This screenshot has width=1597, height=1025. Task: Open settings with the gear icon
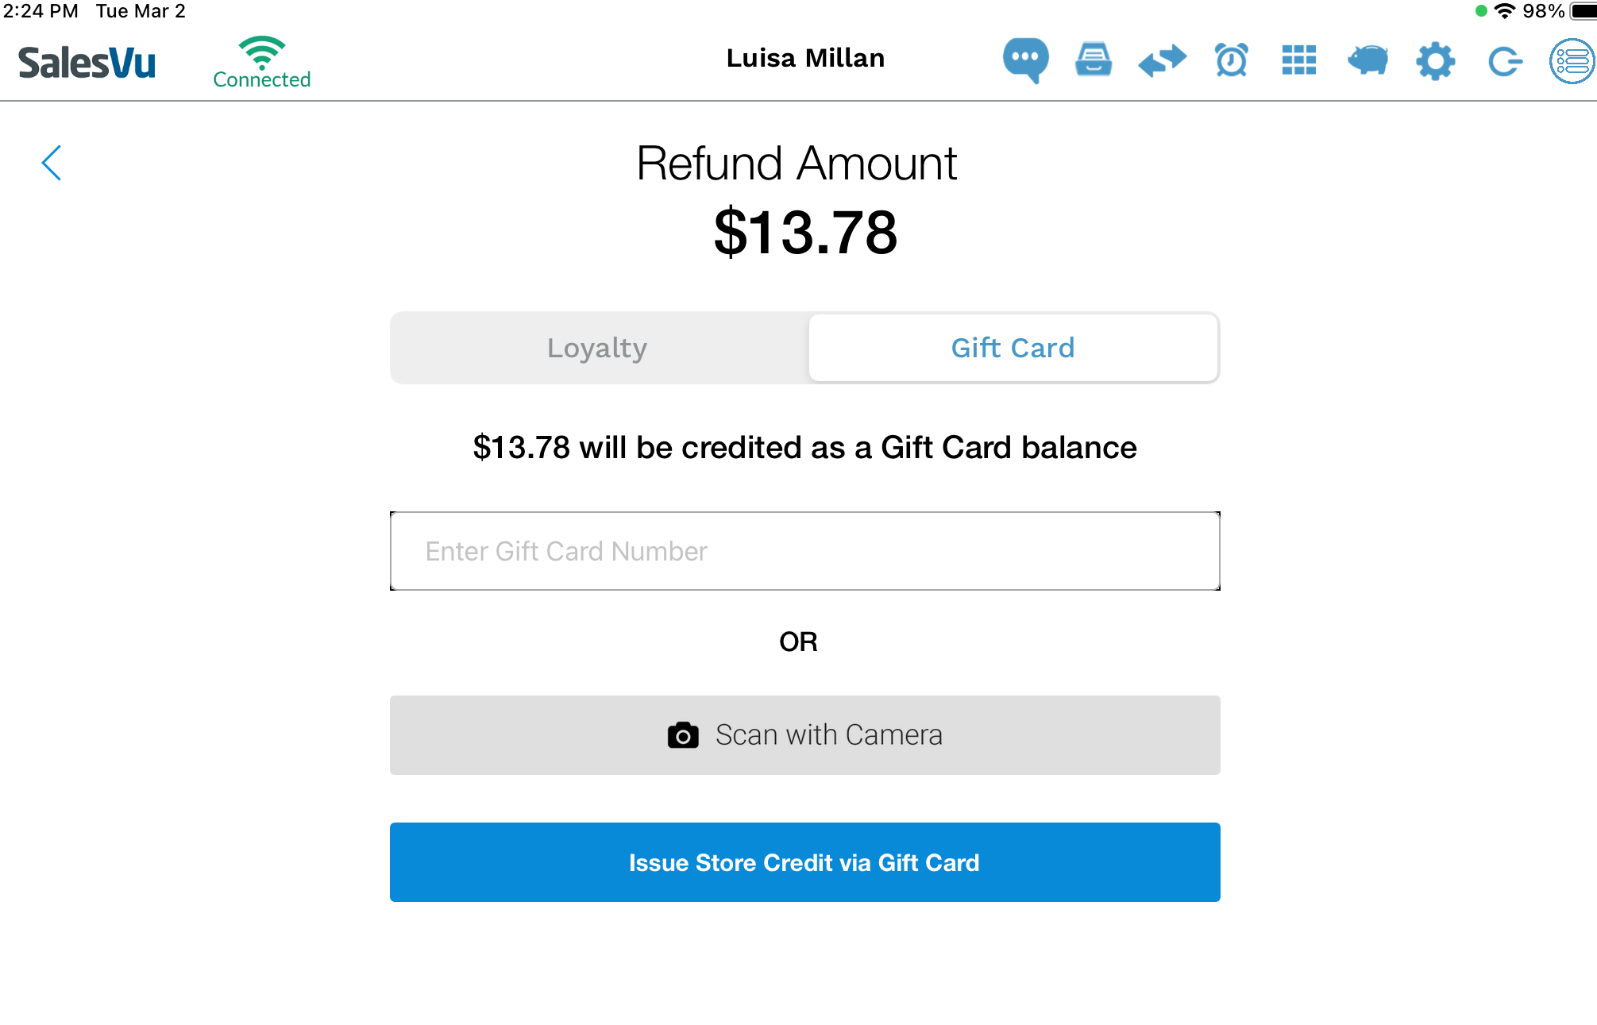1436,61
